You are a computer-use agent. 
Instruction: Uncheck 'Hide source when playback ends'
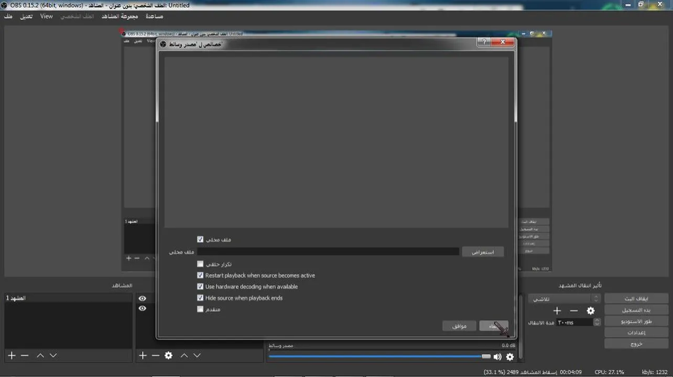click(x=200, y=298)
